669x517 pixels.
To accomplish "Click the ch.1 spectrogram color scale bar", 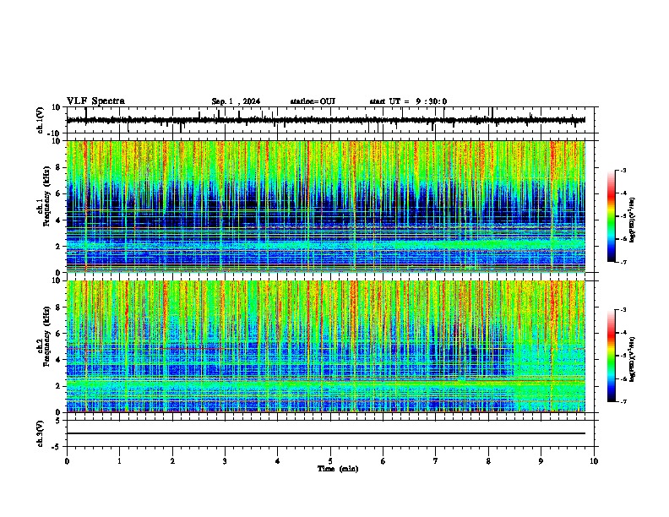I will pyautogui.click(x=612, y=216).
